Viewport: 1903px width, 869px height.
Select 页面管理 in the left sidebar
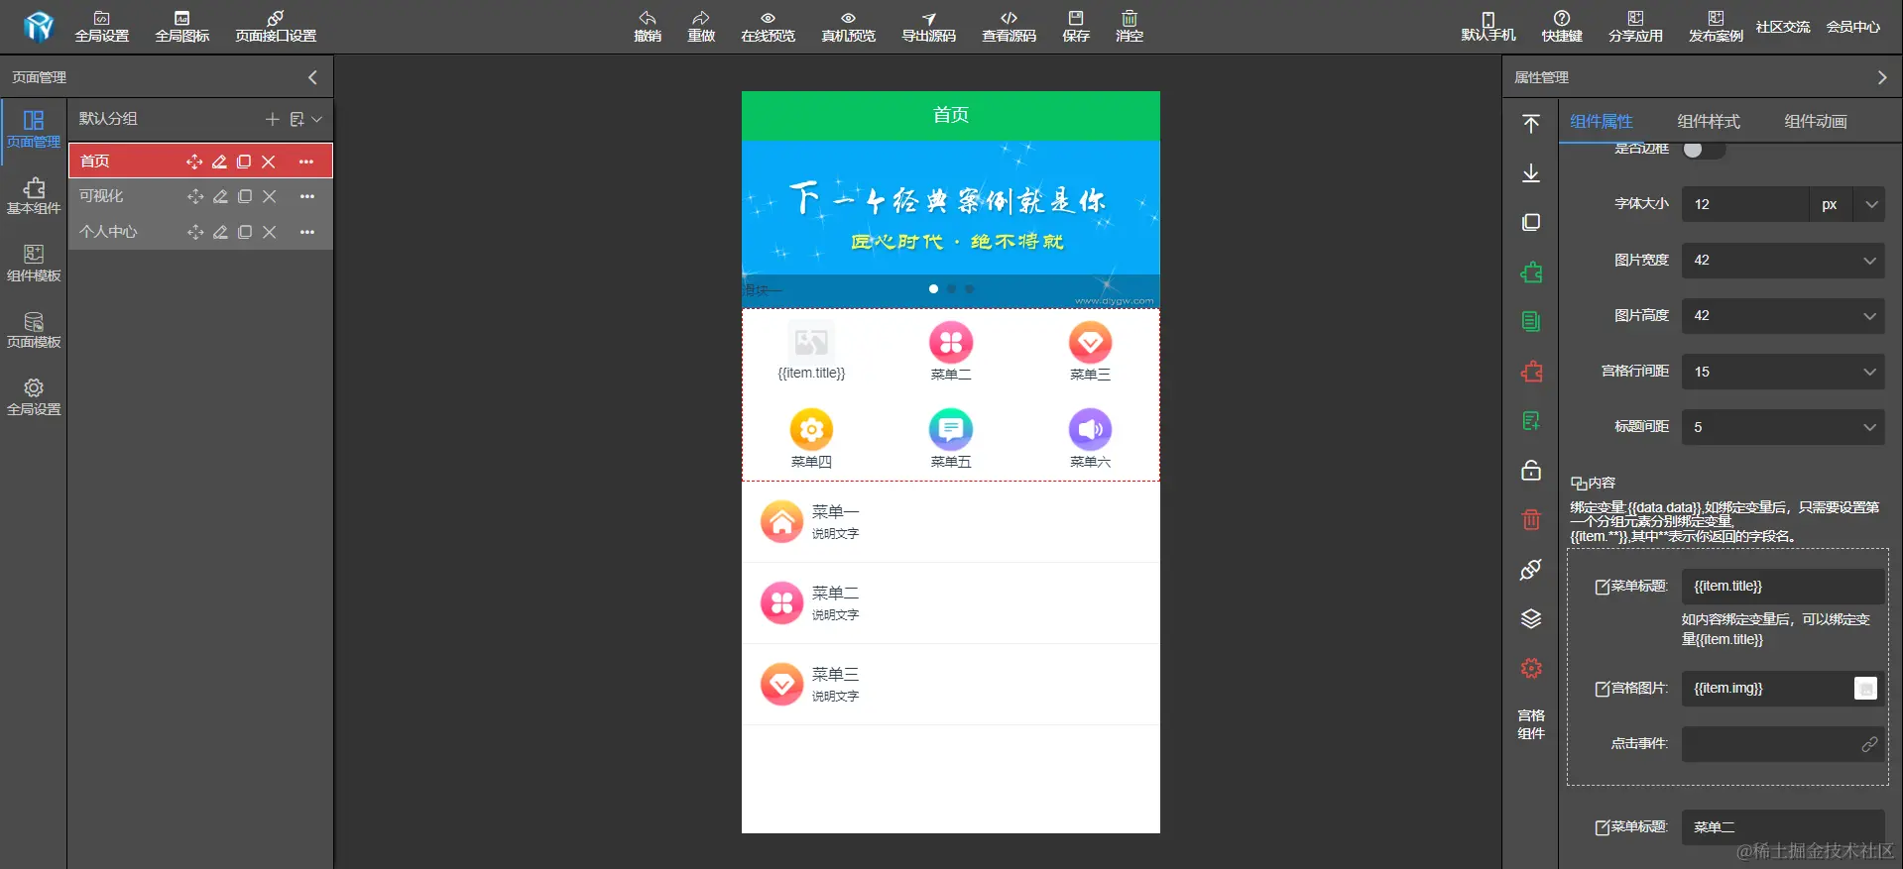34,130
